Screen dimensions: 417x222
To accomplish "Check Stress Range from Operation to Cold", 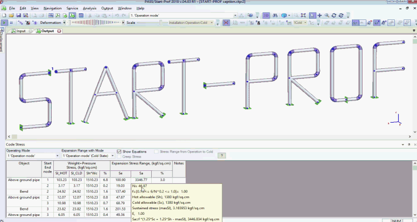I will 156,152.
